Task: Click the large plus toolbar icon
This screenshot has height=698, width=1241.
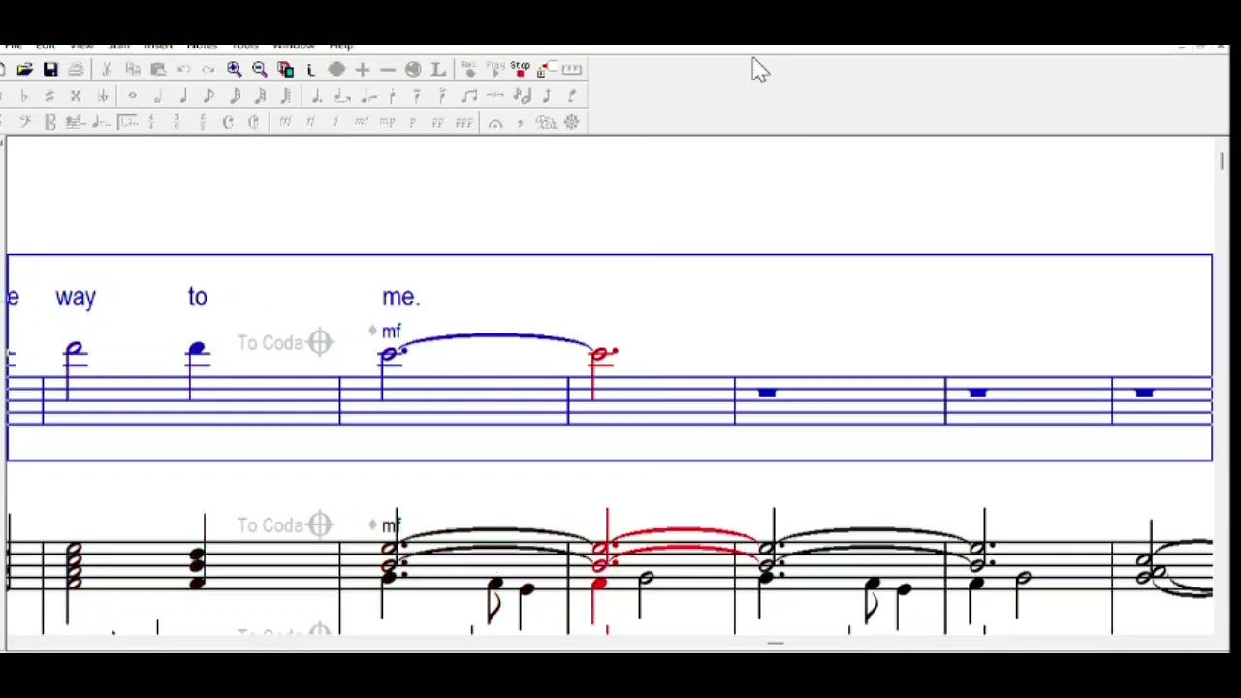Action: coord(362,70)
